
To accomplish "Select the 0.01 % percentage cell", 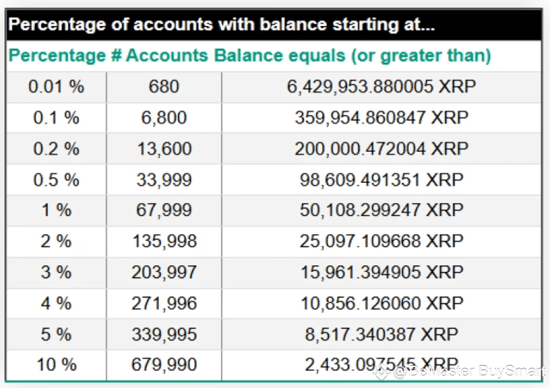I will click(x=56, y=87).
